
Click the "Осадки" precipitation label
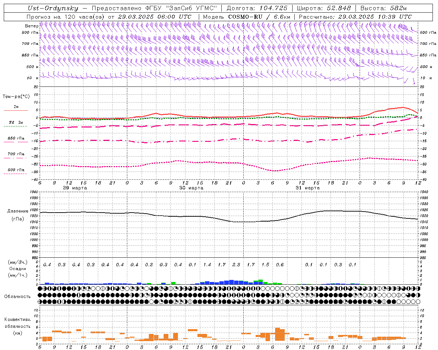pos(18,269)
